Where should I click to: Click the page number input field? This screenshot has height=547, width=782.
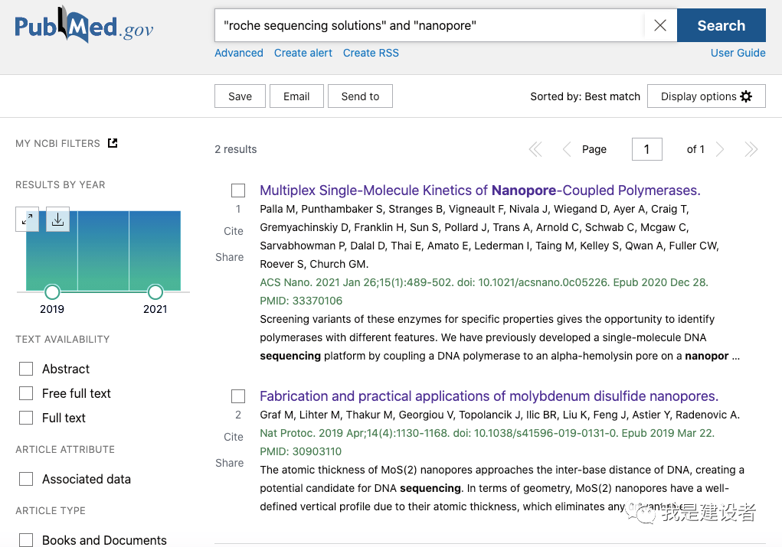(646, 149)
